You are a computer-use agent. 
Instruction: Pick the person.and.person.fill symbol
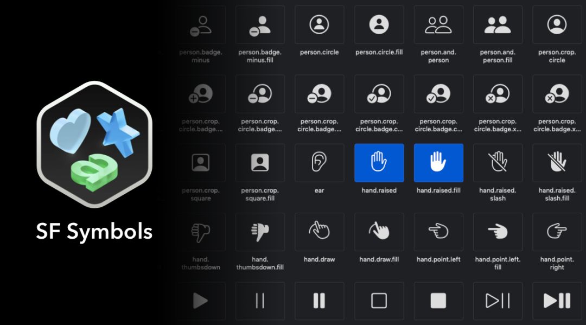point(498,24)
